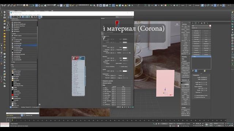The width and height of the screenshot is (234, 131).
Task: Collapse the Maps rollout in material parameters
Action: (117, 85)
